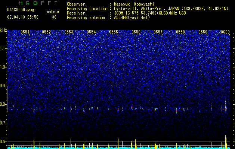Click observer name Masayuki Kobayashi
The image size is (235, 149).
[134, 4]
